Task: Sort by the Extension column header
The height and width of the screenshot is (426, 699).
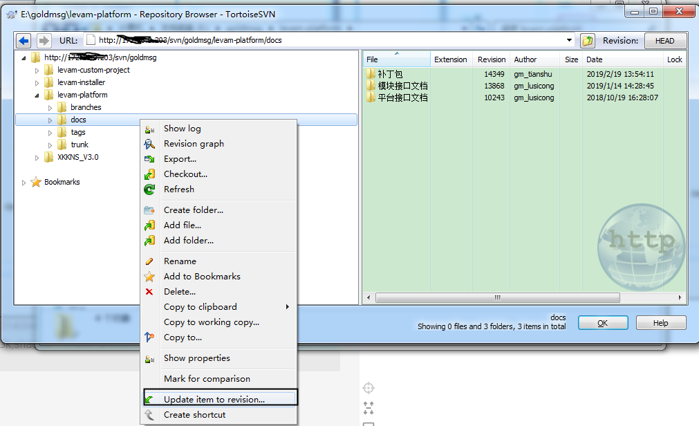Action: [x=452, y=59]
